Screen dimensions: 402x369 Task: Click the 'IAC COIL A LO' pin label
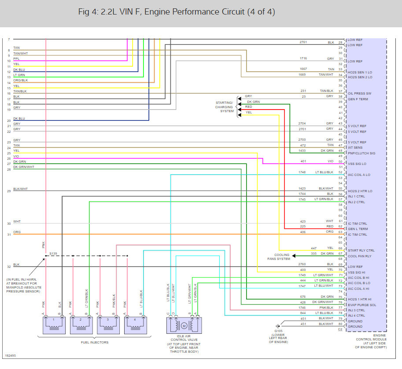click(x=359, y=175)
